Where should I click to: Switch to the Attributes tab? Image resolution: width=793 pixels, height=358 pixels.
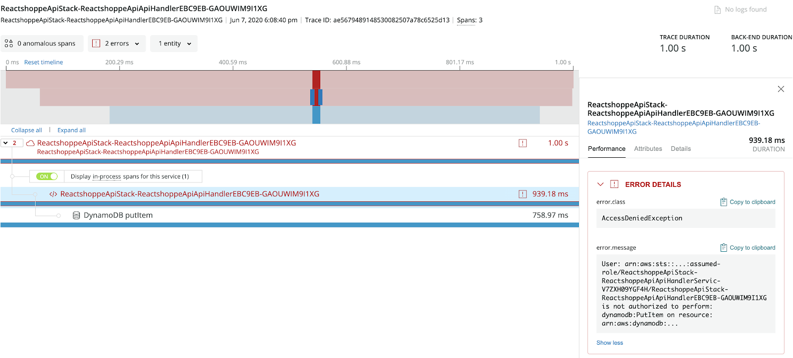648,149
